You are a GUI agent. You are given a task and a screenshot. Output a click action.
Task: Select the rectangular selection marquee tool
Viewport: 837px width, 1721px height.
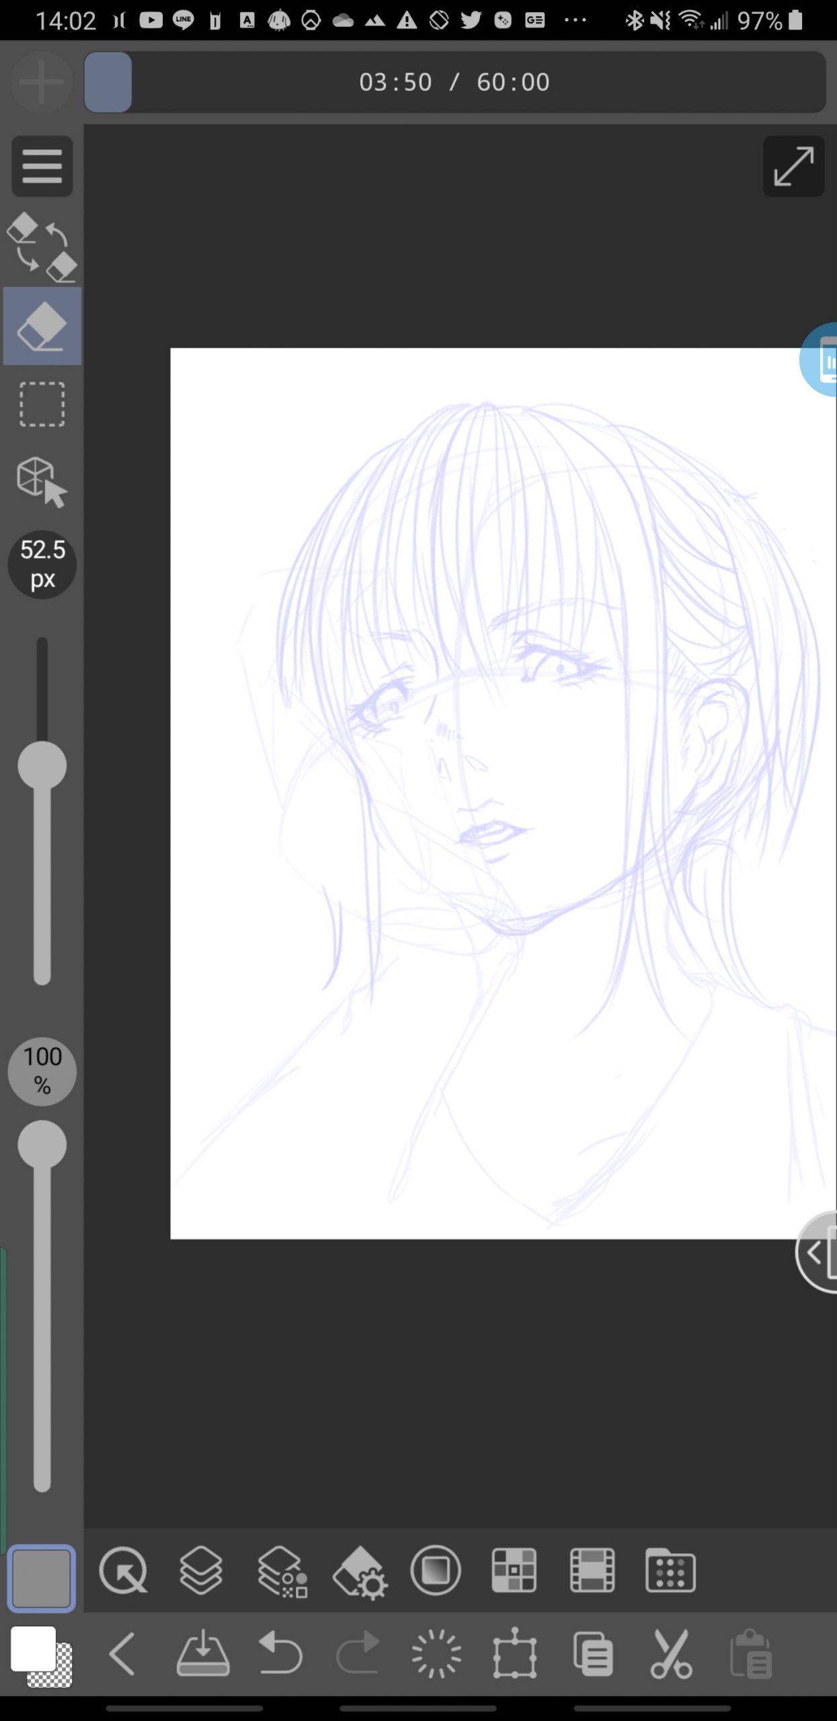click(42, 405)
